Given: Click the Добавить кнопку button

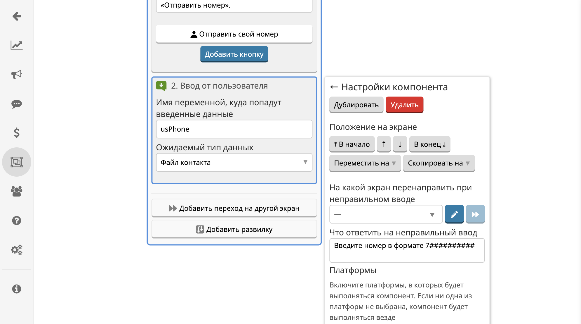Looking at the screenshot, I should click(234, 54).
